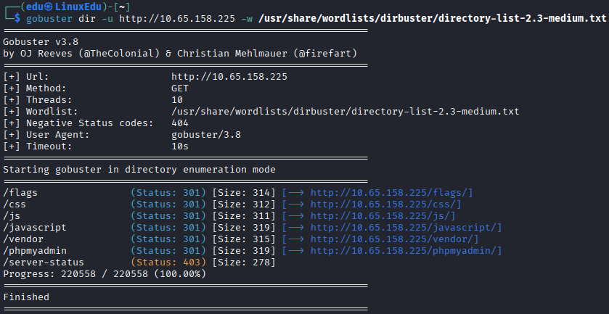Click the /server-status directory result
The image size is (609, 314).
tap(44, 263)
